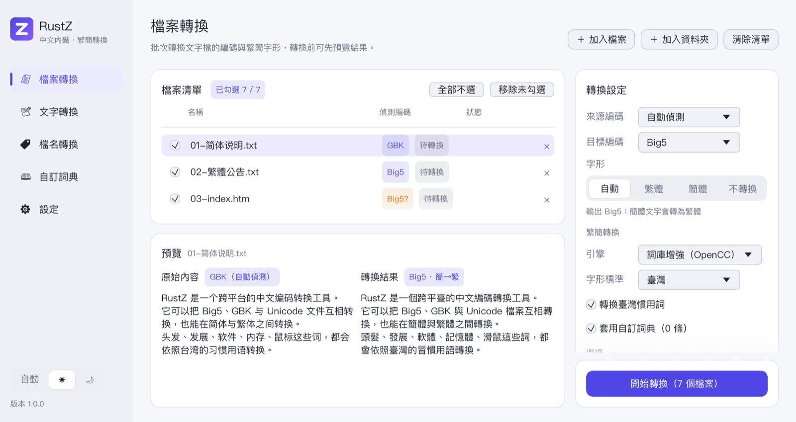The width and height of the screenshot is (796, 422).
Task: Remove 01-简体说明.txt with its X icon
Action: pos(547,147)
